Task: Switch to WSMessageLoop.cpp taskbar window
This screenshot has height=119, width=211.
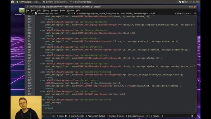Action: pos(28,2)
